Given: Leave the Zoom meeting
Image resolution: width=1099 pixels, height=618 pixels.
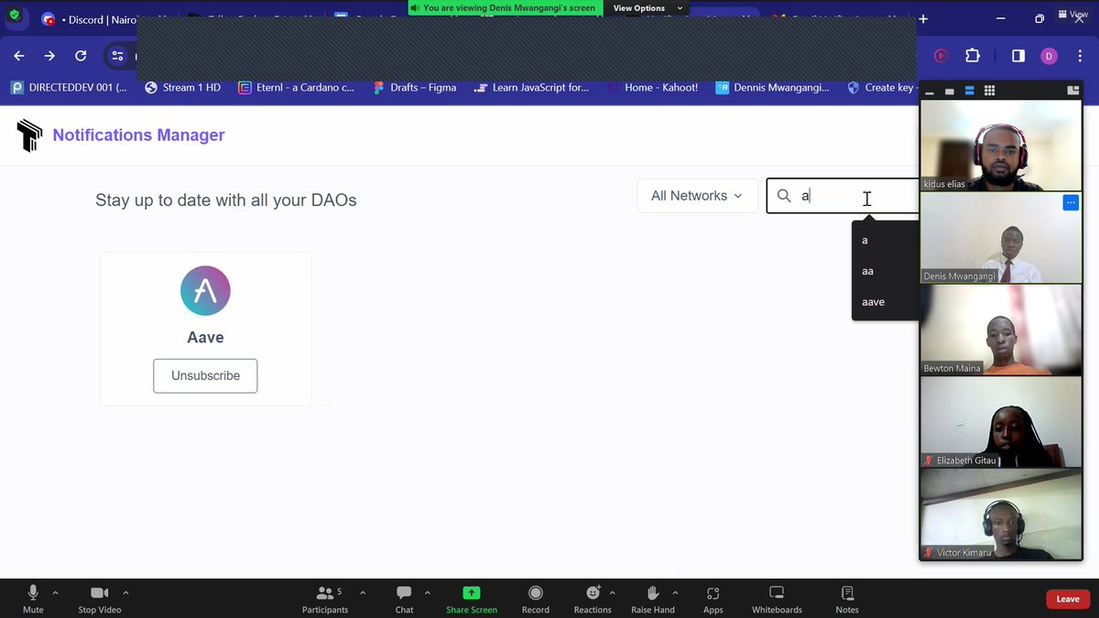Looking at the screenshot, I should (1067, 599).
